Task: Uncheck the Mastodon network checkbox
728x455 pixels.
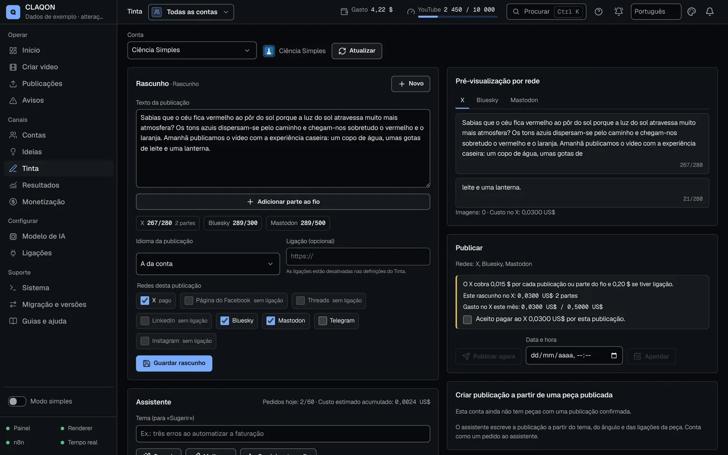Action: pos(271,321)
